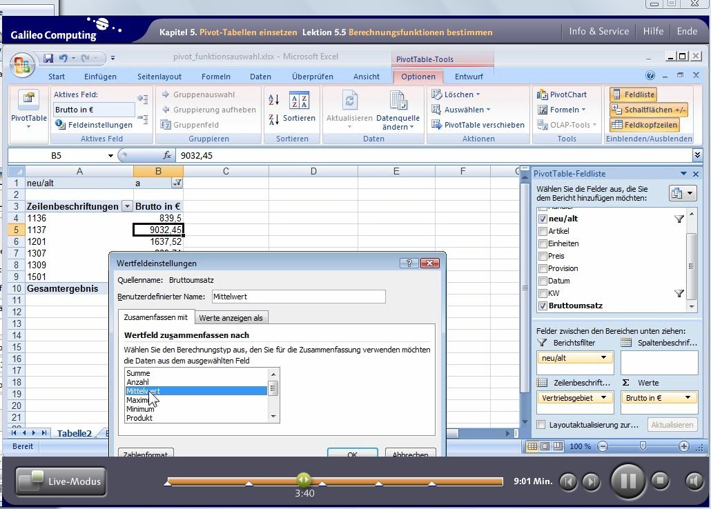
Task: Open field list layout options dropdown
Action: [683, 194]
